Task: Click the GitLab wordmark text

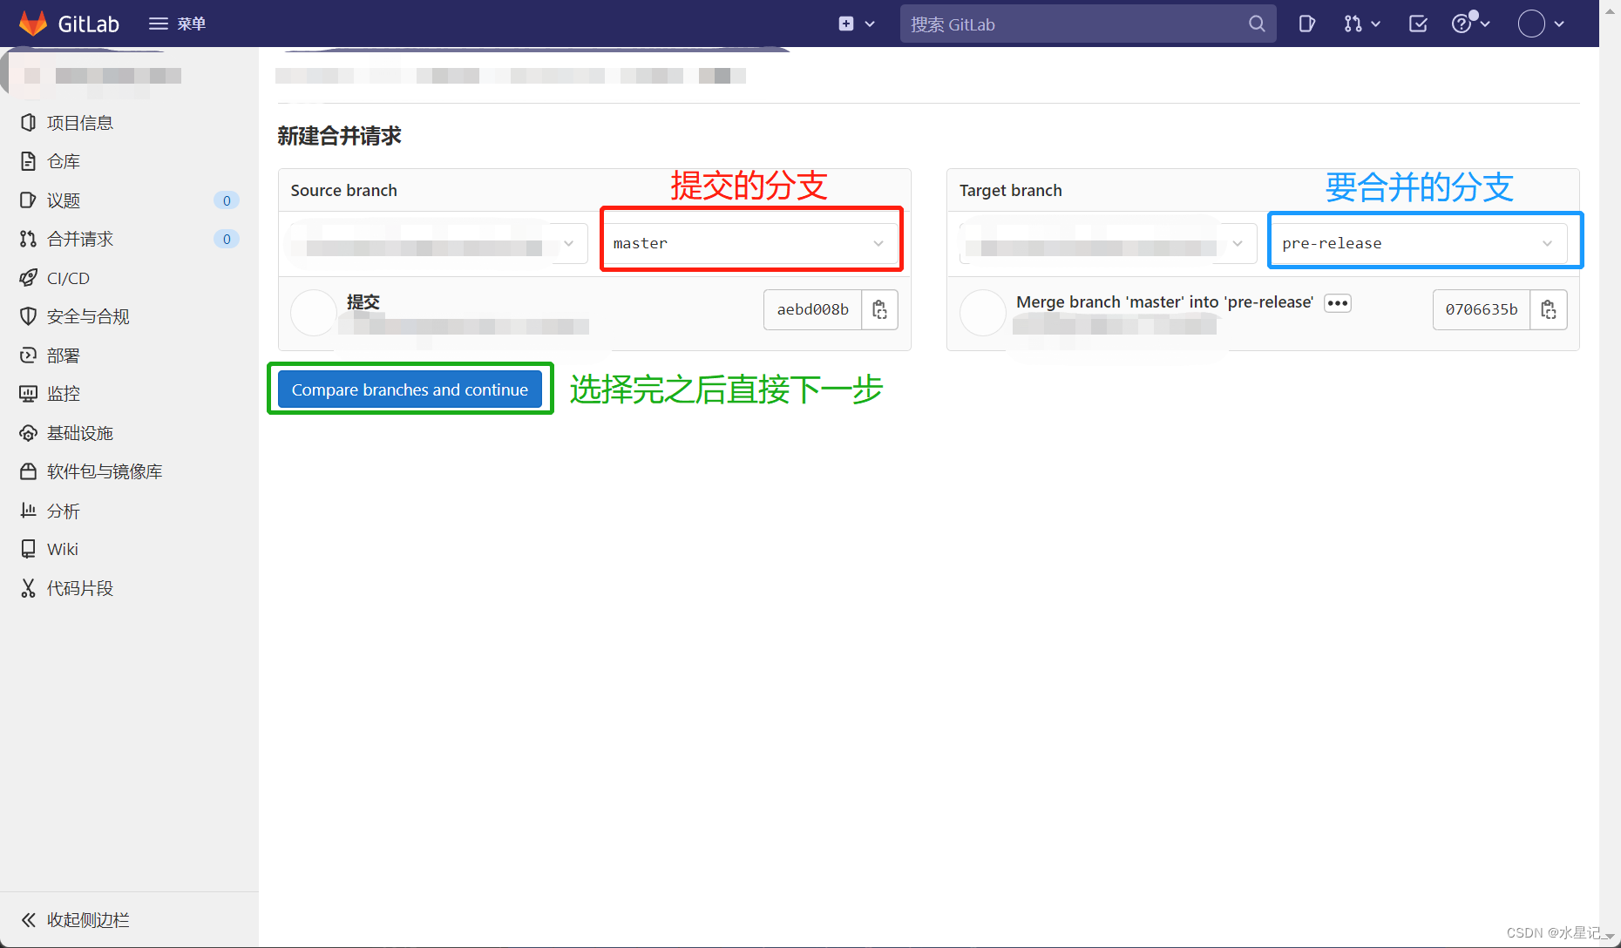Action: pyautogui.click(x=88, y=24)
